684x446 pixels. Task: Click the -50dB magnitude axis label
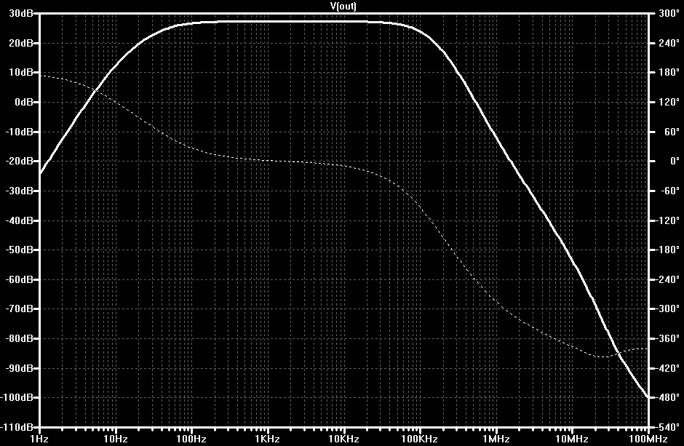coord(19,250)
